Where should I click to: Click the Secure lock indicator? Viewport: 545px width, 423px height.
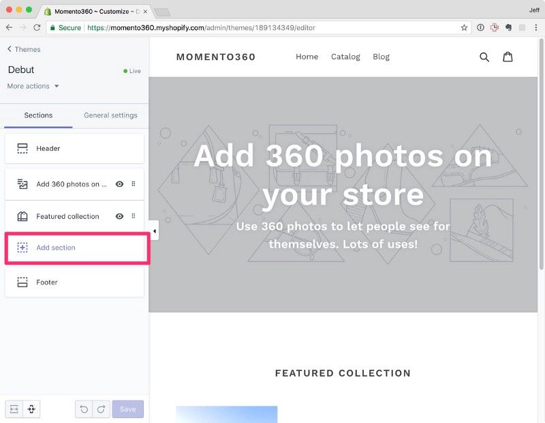(x=65, y=28)
